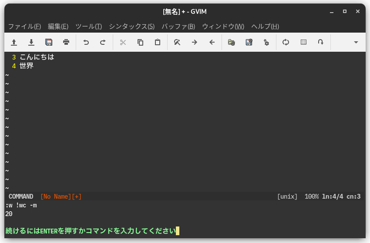Click the [No Name][+] status label

pyautogui.click(x=61, y=196)
